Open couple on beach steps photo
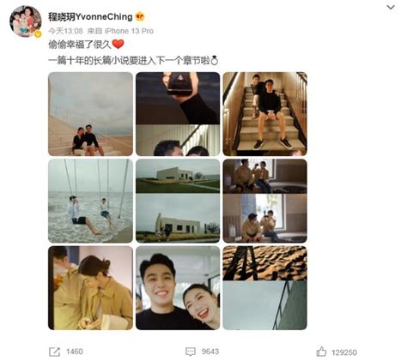This screenshot has width=407, height=361. click(x=90, y=114)
